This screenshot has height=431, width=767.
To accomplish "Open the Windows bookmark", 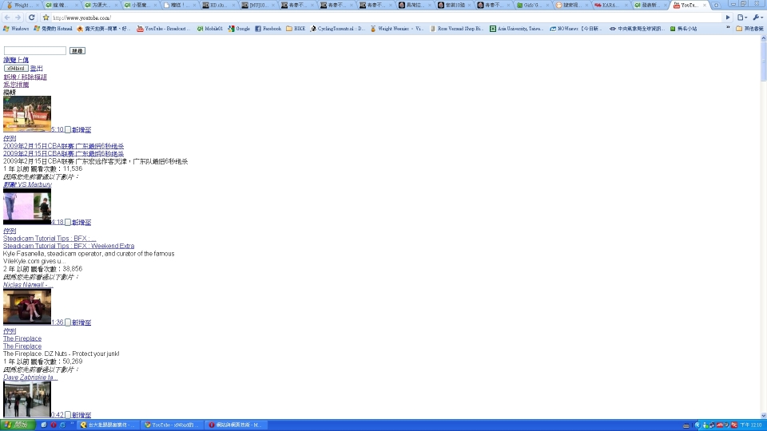I will point(16,29).
